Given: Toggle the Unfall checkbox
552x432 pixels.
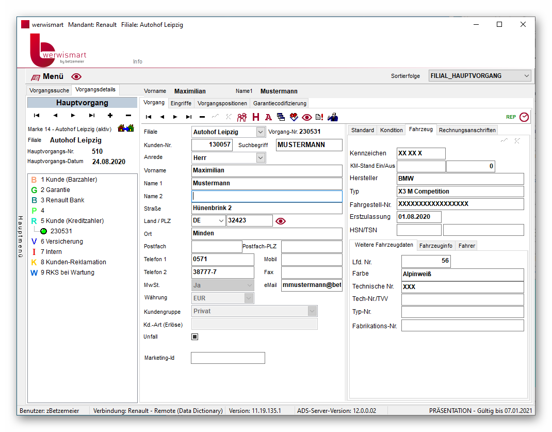Looking at the screenshot, I should 194,337.
